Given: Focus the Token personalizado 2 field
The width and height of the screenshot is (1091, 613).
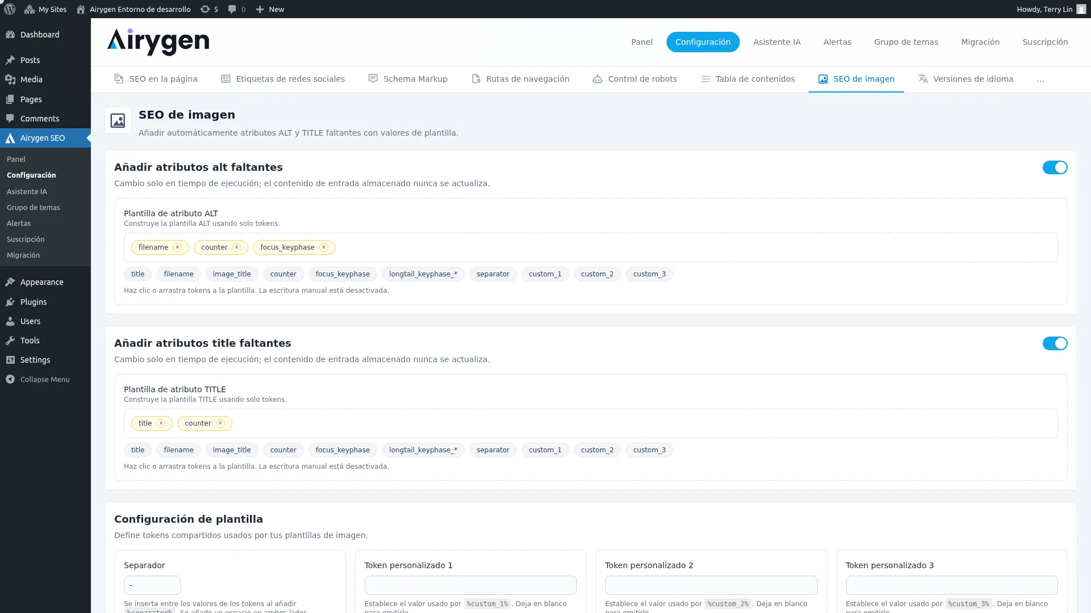Looking at the screenshot, I should (711, 585).
